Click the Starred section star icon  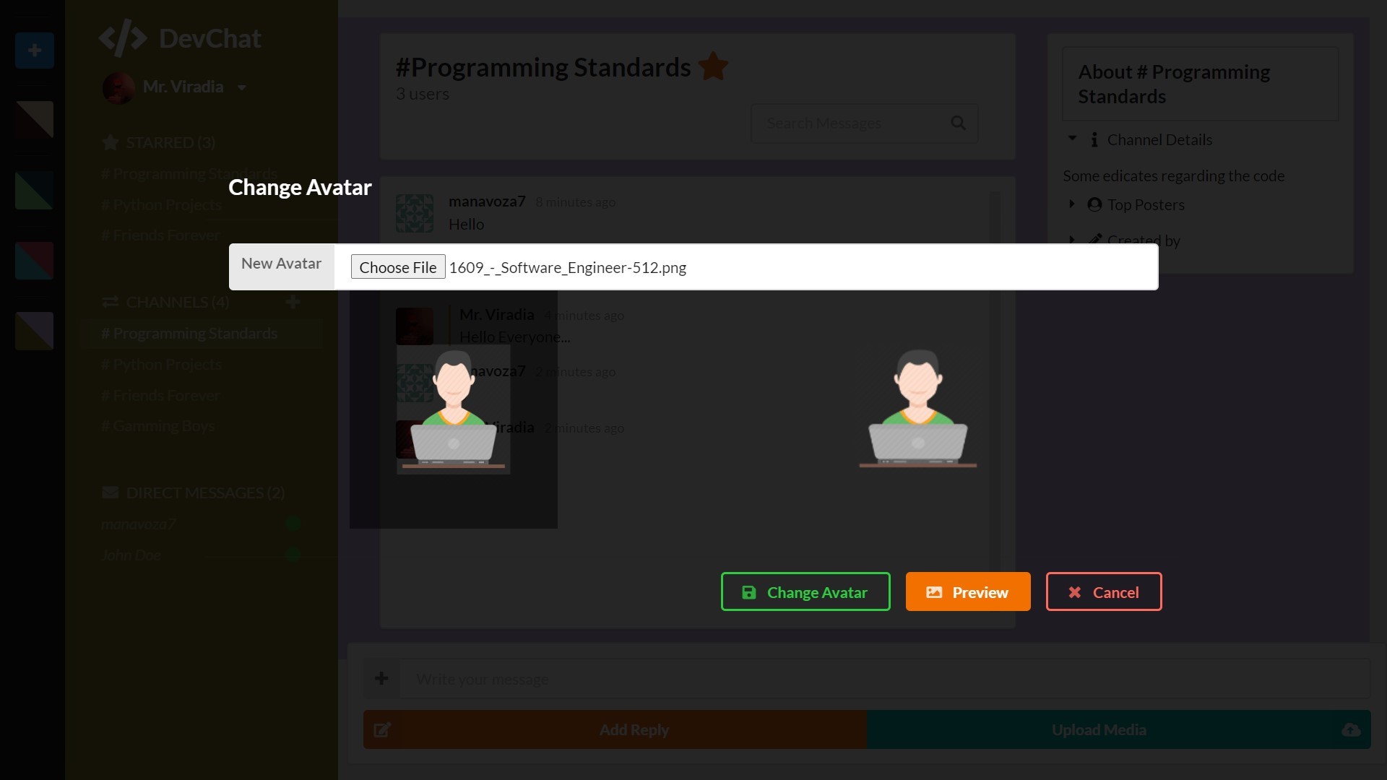[x=111, y=142]
